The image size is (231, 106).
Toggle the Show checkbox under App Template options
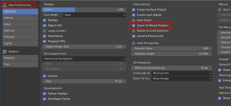(x=220, y=98)
